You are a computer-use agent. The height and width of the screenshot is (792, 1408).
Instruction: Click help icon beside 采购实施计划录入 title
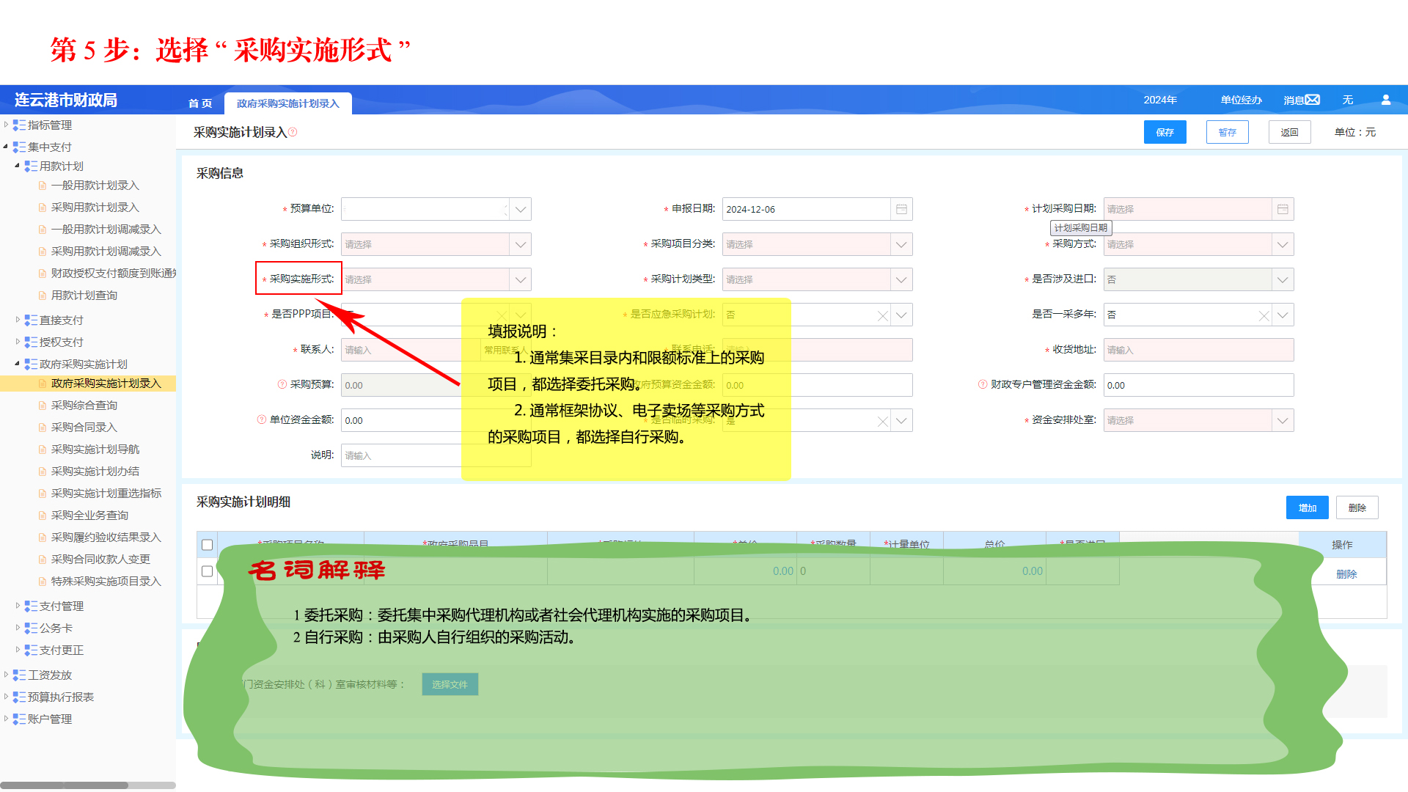[x=293, y=132]
